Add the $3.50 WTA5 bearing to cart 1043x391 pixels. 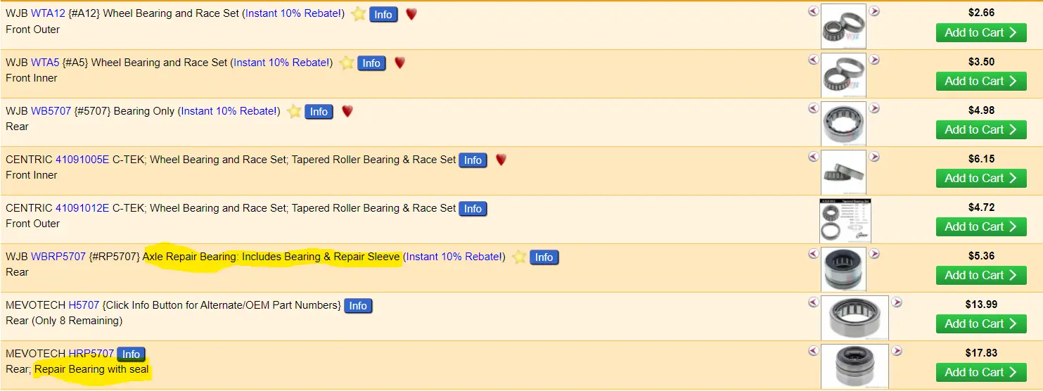tap(981, 81)
